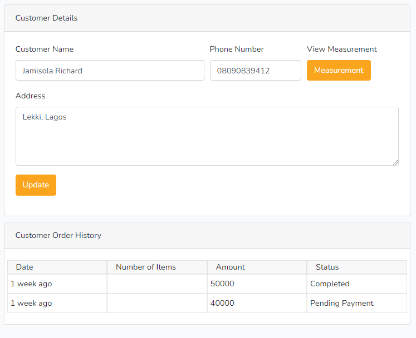Click the Customer Details panel header
The width and height of the screenshot is (416, 338).
point(47,18)
